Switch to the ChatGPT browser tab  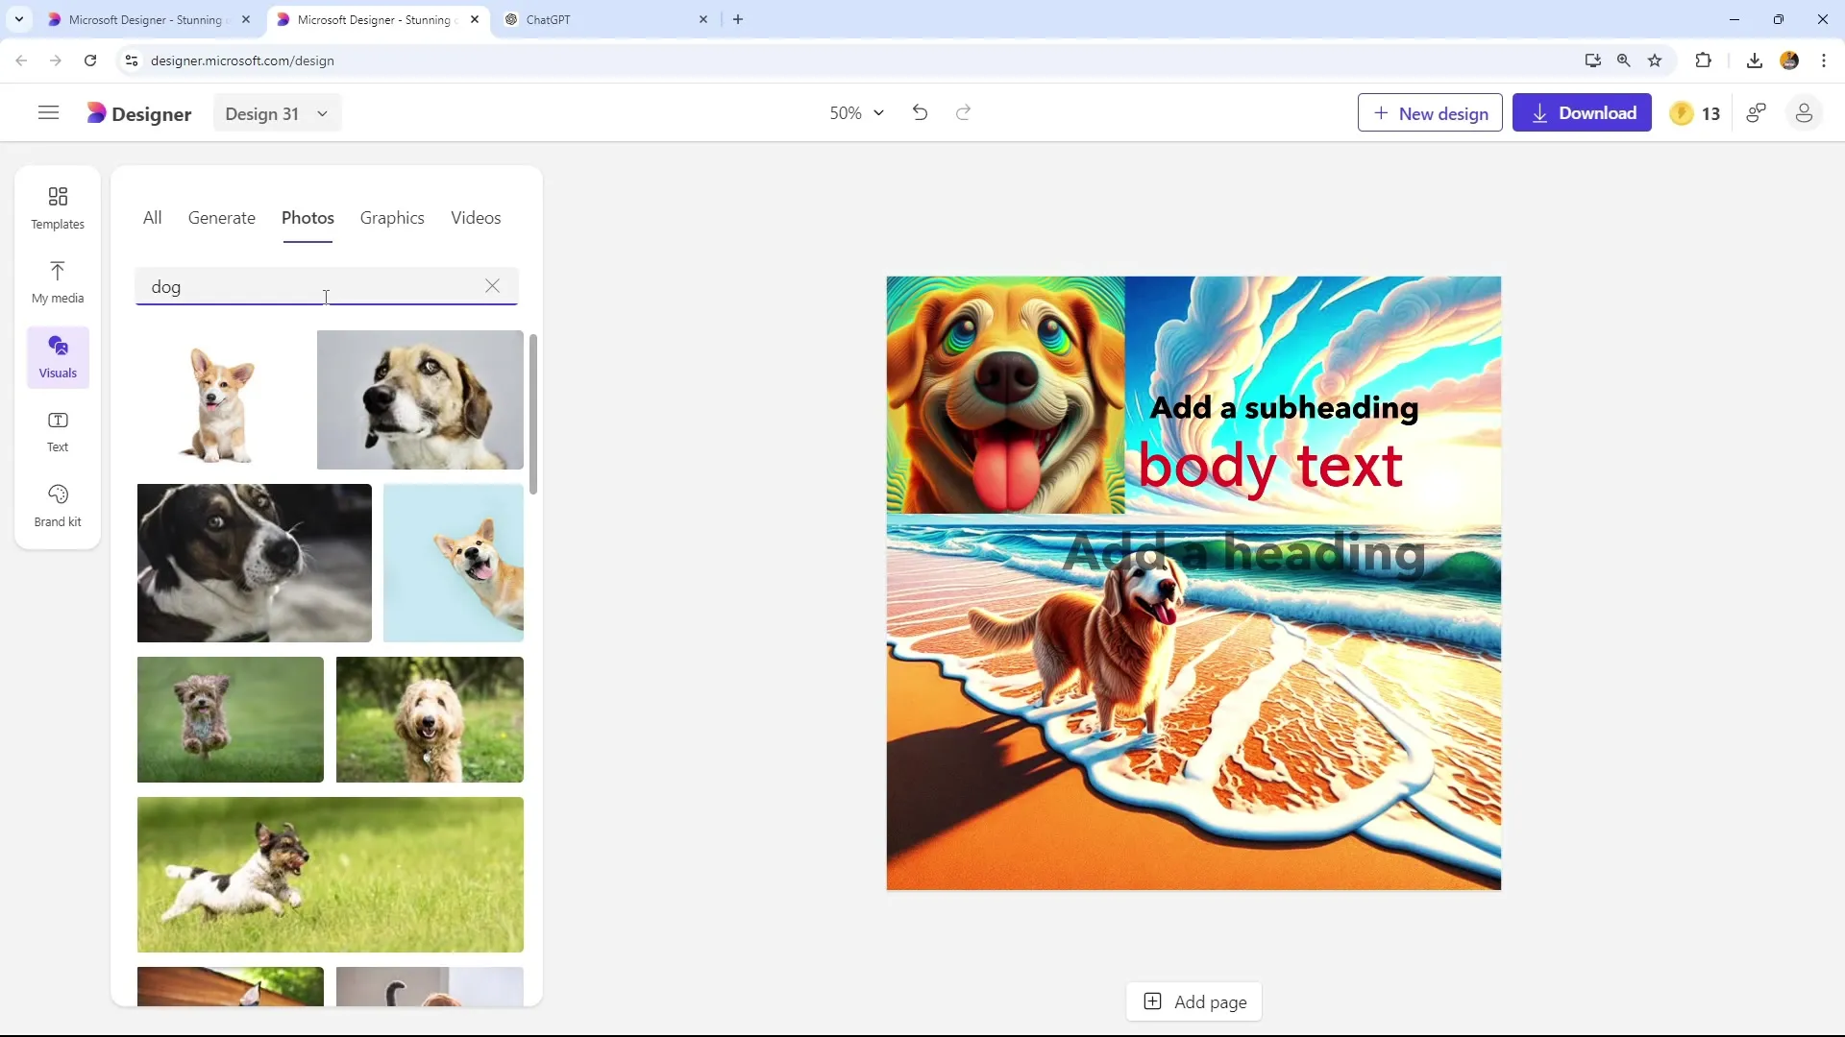pyautogui.click(x=603, y=19)
